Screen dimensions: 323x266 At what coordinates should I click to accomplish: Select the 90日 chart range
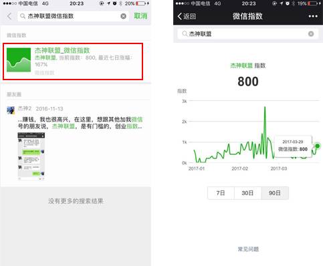[275, 193]
